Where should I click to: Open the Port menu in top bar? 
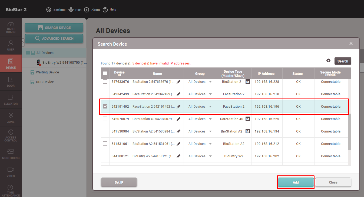click(x=75, y=10)
